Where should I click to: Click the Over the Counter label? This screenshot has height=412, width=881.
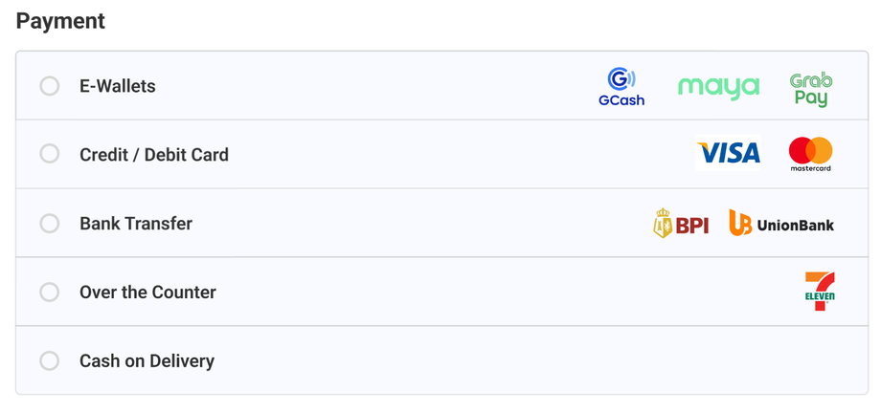(147, 293)
